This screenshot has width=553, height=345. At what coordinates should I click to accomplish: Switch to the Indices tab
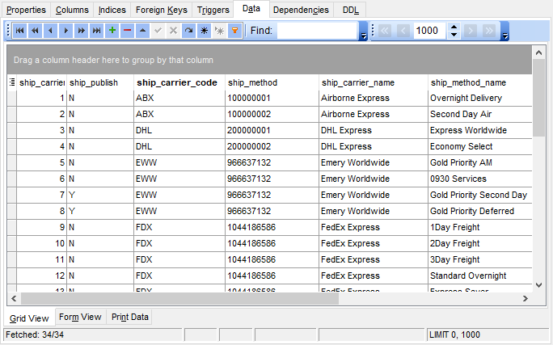[112, 10]
